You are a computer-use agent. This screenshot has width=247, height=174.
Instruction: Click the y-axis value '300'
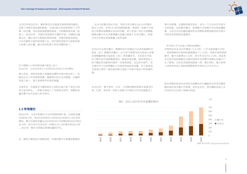[210, 123]
